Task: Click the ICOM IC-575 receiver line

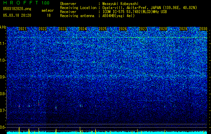Action: (x=135, y=12)
